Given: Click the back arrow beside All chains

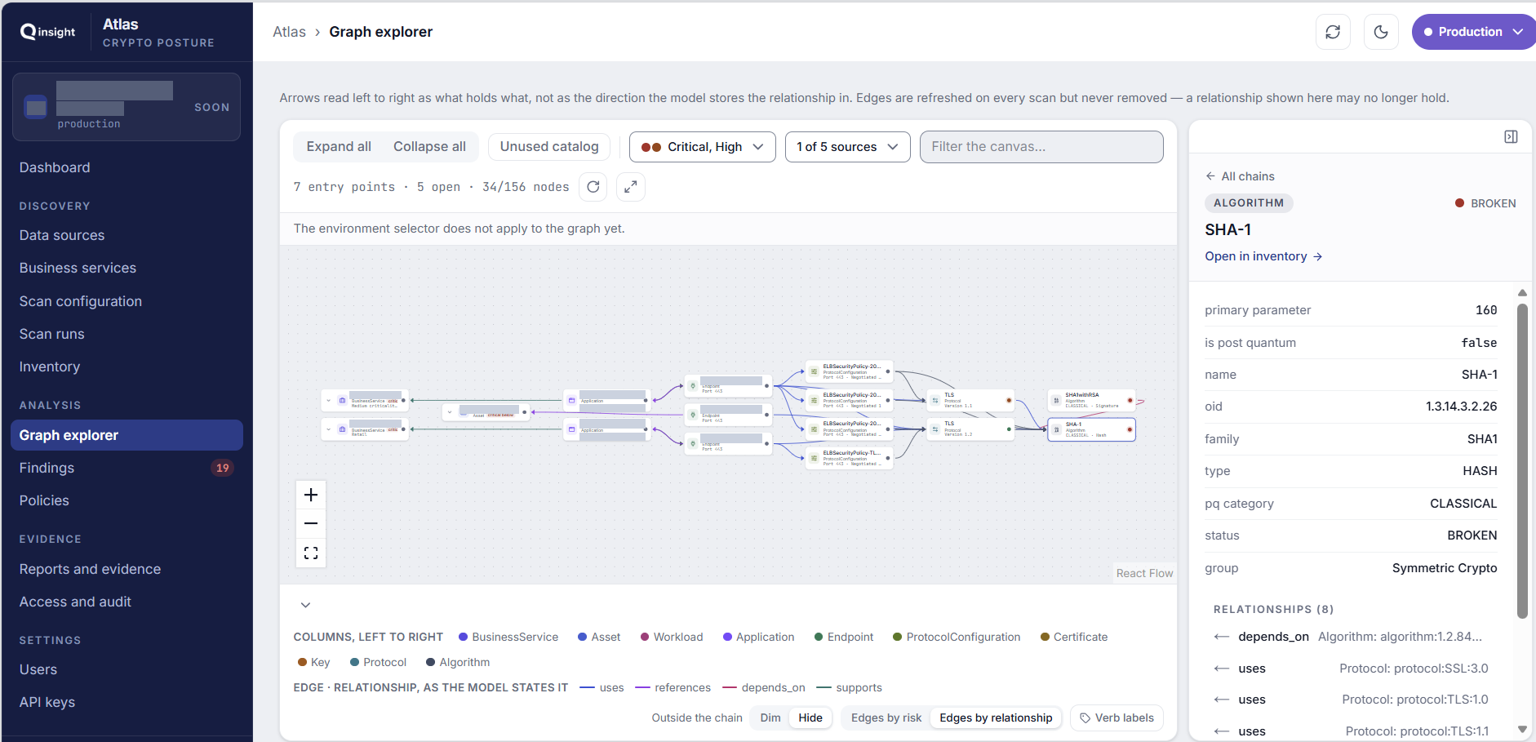Looking at the screenshot, I should point(1210,176).
